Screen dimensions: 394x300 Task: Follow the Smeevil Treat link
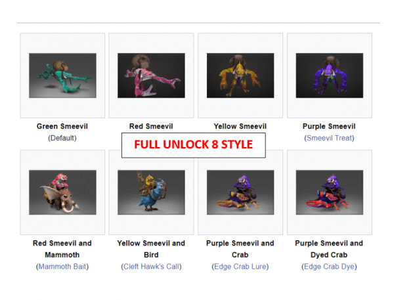pos(329,138)
